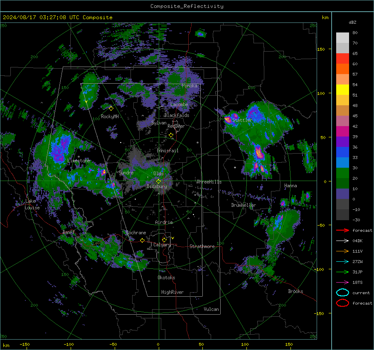The width and height of the screenshot is (374, 350).
Task: Select the red forecast ellipse legend icon
Action: click(342, 303)
